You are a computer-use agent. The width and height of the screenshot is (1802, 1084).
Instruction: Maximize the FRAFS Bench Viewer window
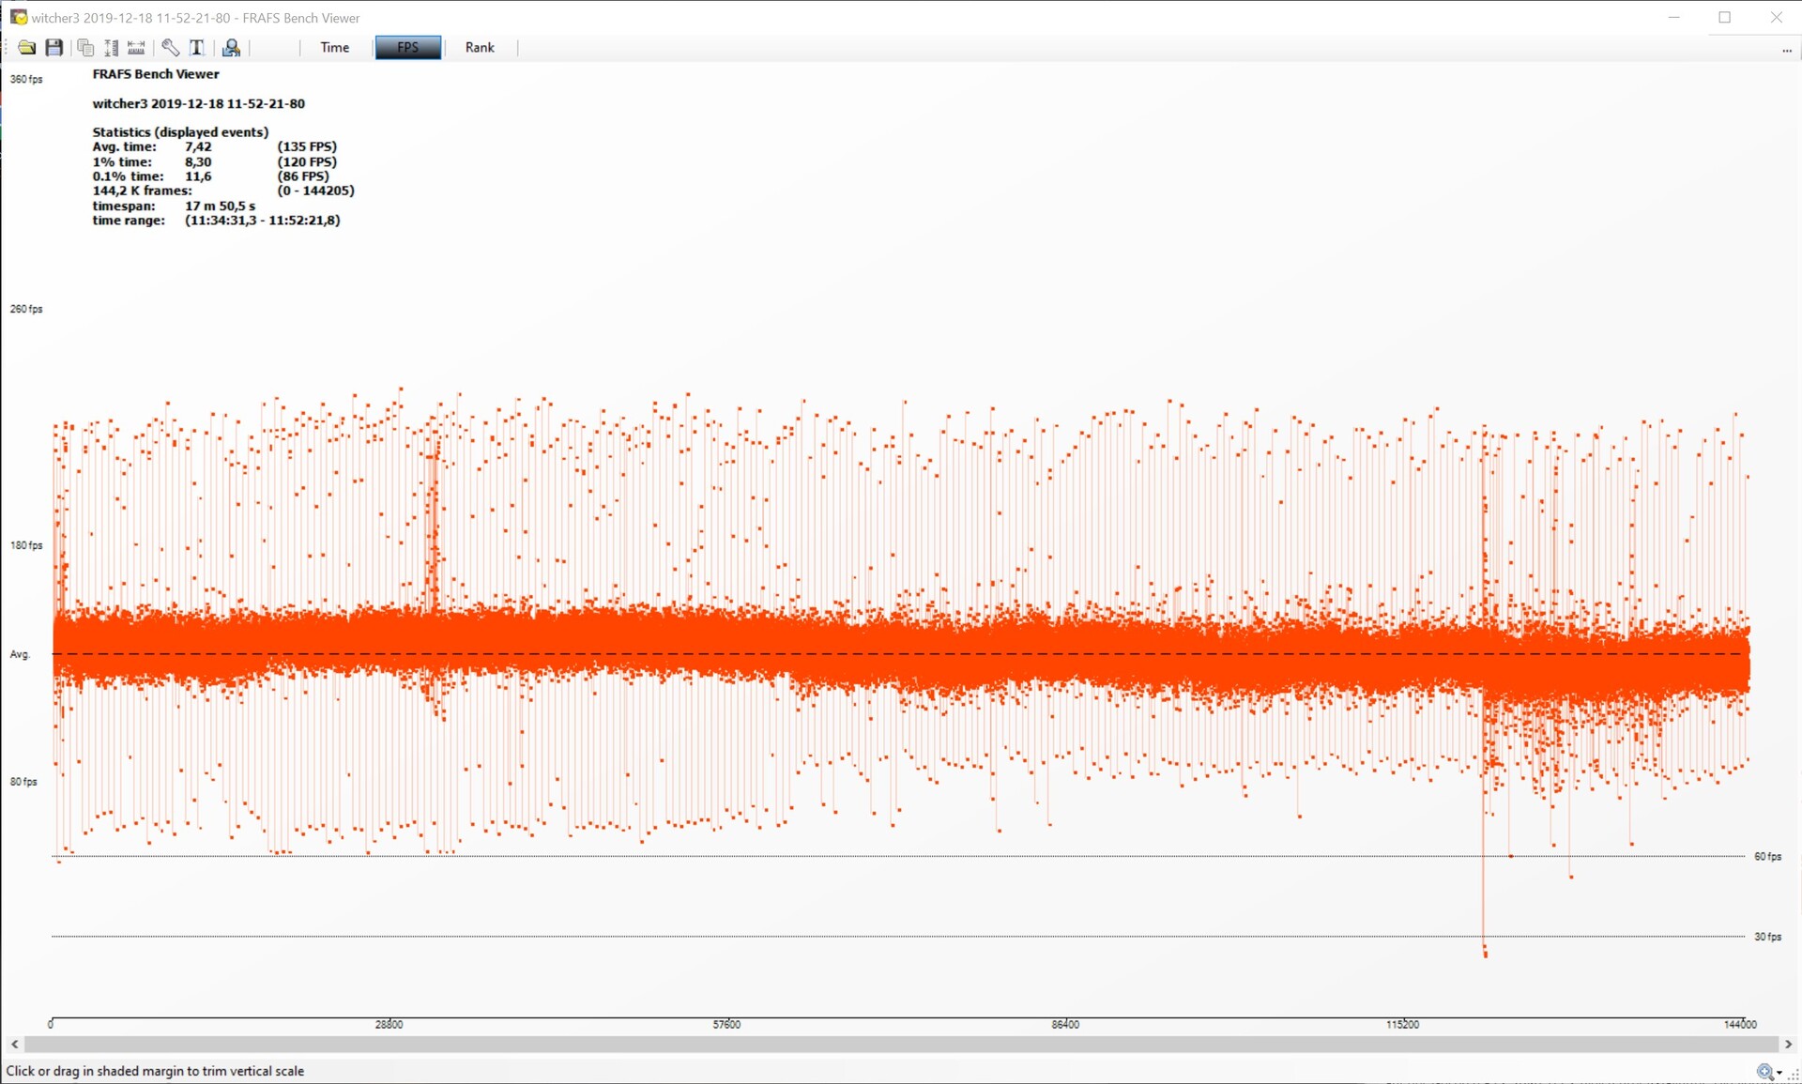tap(1724, 17)
